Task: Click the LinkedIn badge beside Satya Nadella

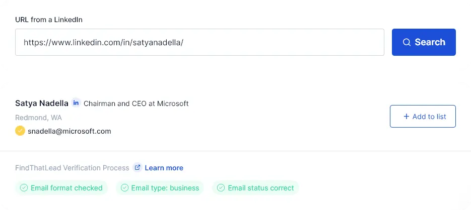Action: coord(76,103)
